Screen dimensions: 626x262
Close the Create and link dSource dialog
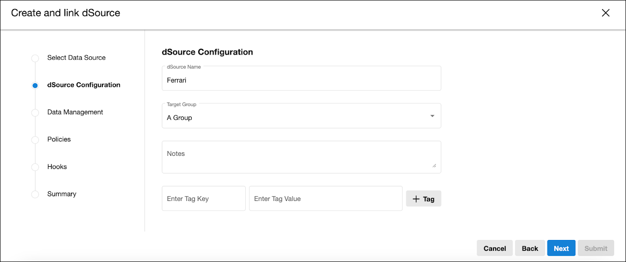tap(605, 13)
